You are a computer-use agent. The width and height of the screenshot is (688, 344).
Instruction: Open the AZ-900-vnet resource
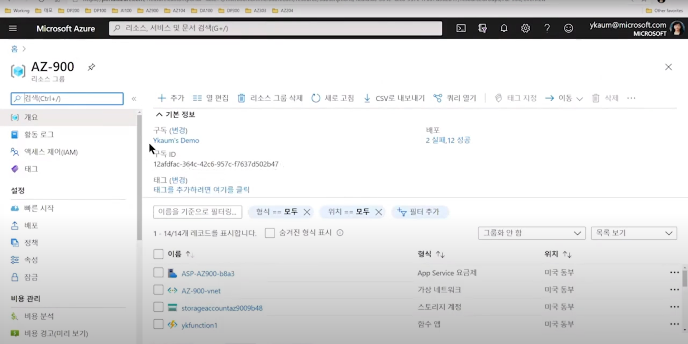(201, 291)
